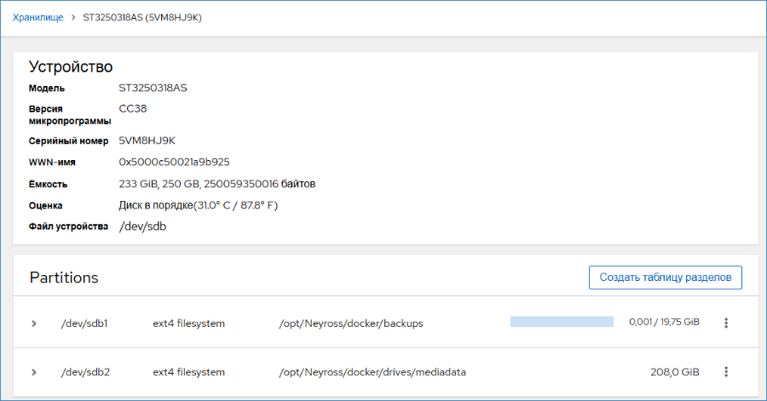767x401 pixels.
Task: Go back to Хранилище via breadcrumb
Action: coord(37,18)
